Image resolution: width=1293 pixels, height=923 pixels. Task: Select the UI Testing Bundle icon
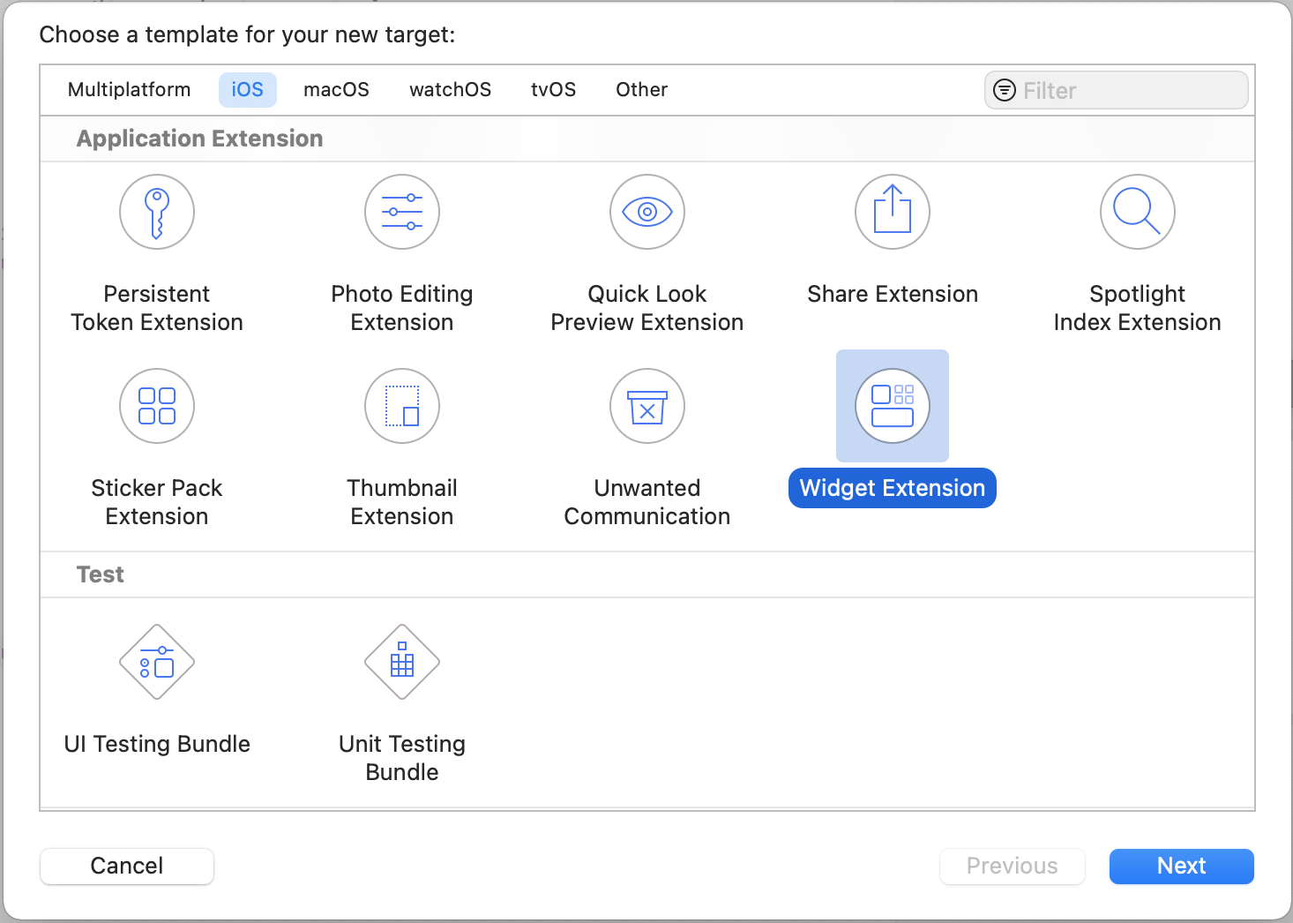(157, 662)
